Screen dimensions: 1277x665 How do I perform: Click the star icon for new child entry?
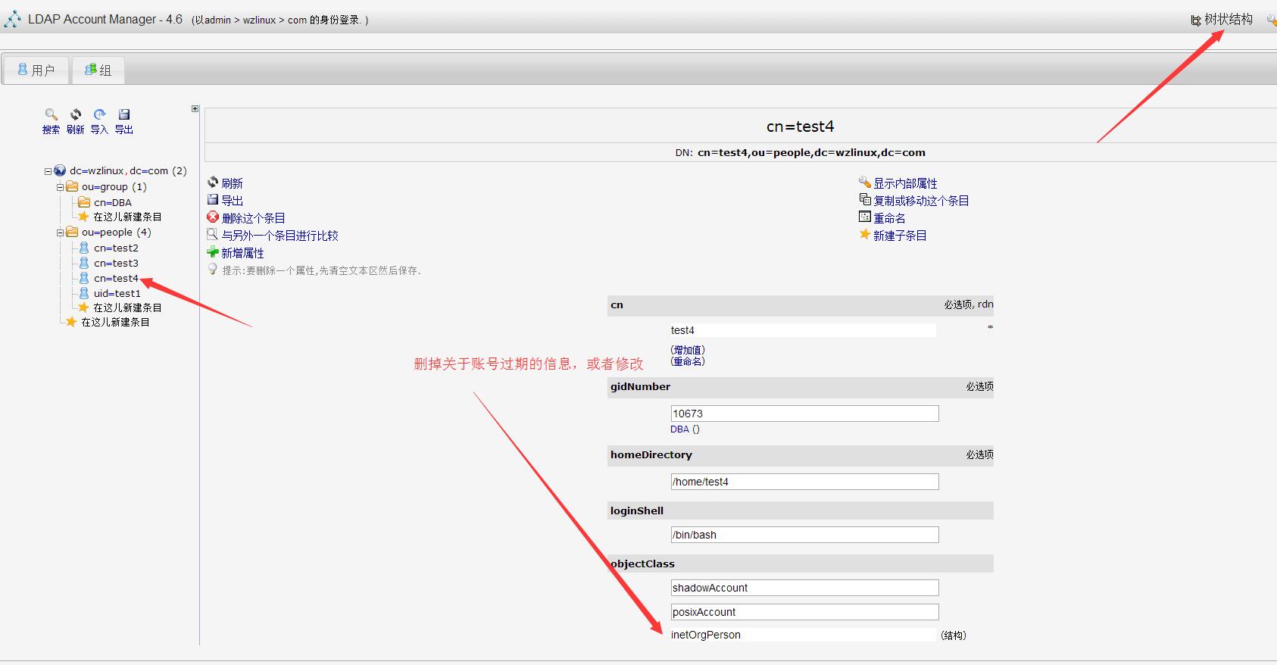(864, 234)
